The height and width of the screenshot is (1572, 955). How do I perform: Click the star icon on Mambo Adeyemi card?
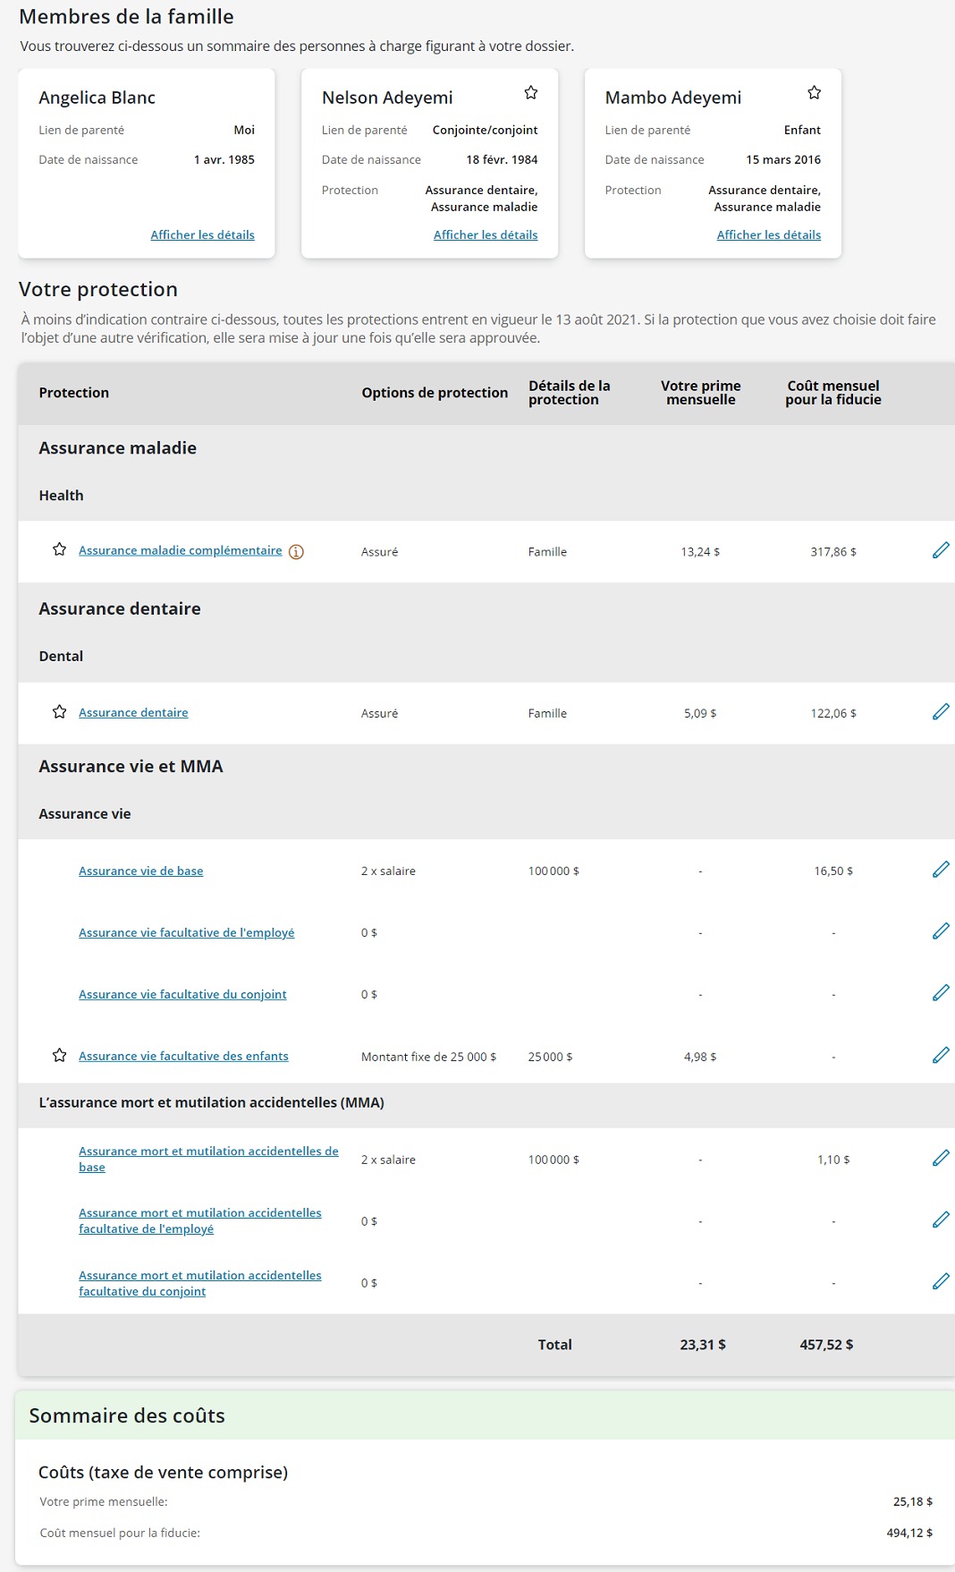tap(814, 92)
